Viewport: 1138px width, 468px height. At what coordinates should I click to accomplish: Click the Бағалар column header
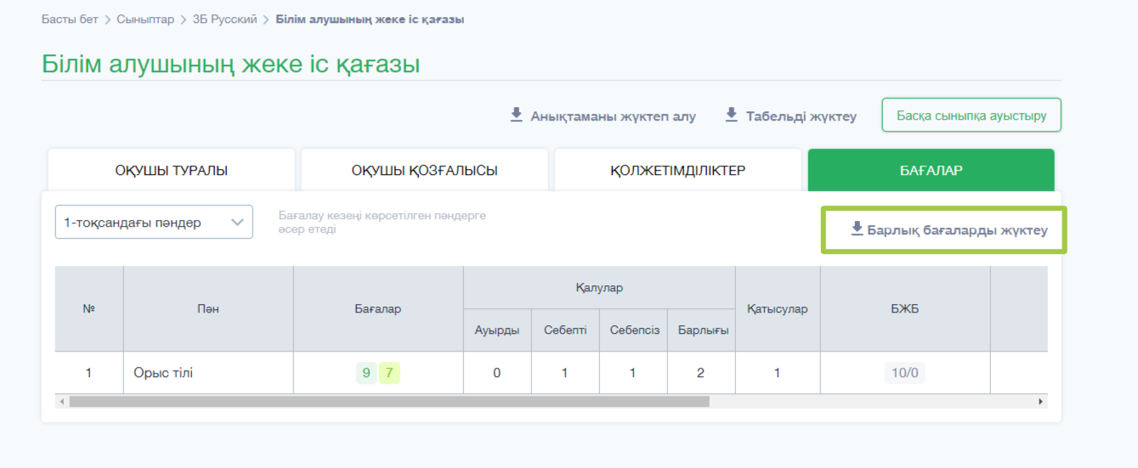coord(378,309)
